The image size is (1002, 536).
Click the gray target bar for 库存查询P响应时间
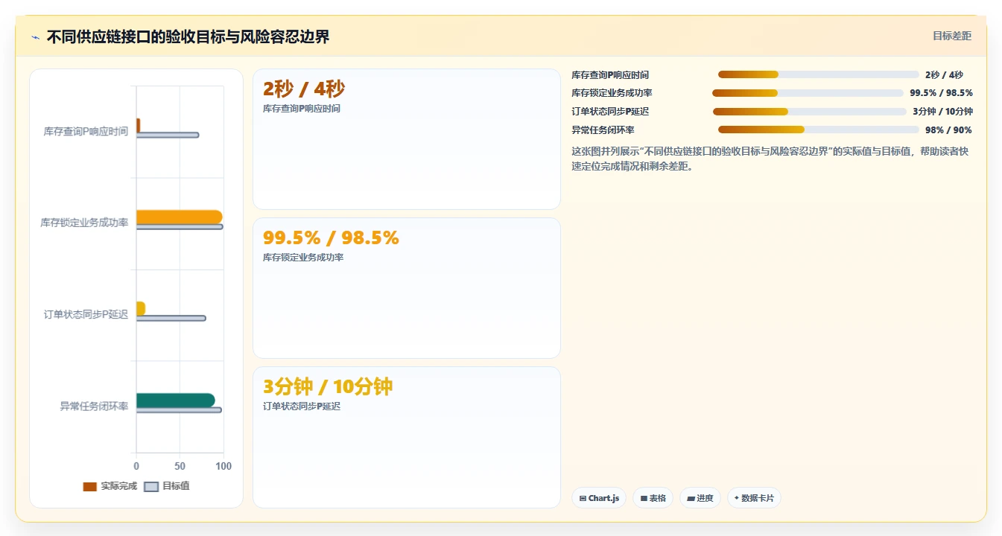pyautogui.click(x=168, y=135)
